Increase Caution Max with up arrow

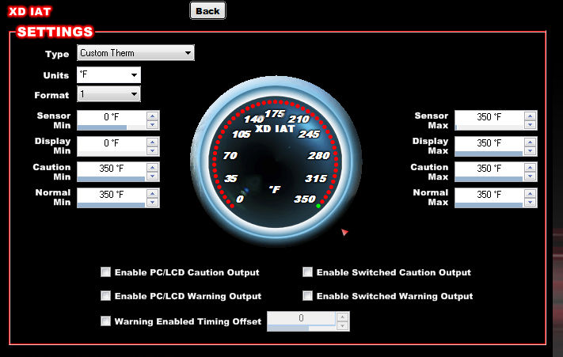tap(530, 167)
